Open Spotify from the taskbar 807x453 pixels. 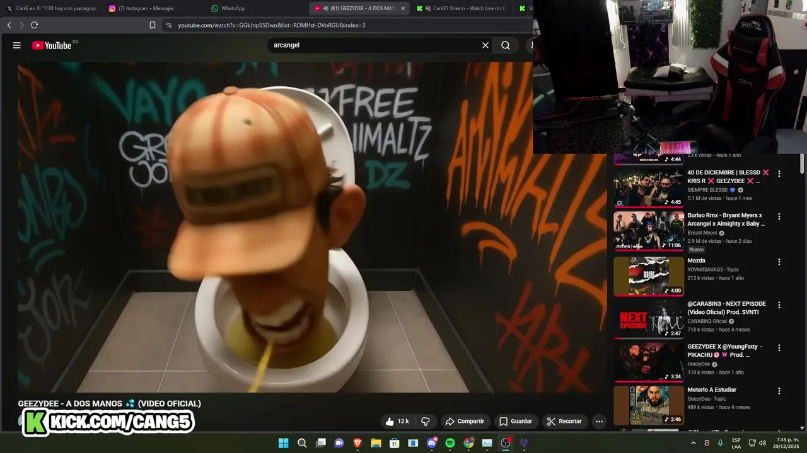(x=450, y=443)
